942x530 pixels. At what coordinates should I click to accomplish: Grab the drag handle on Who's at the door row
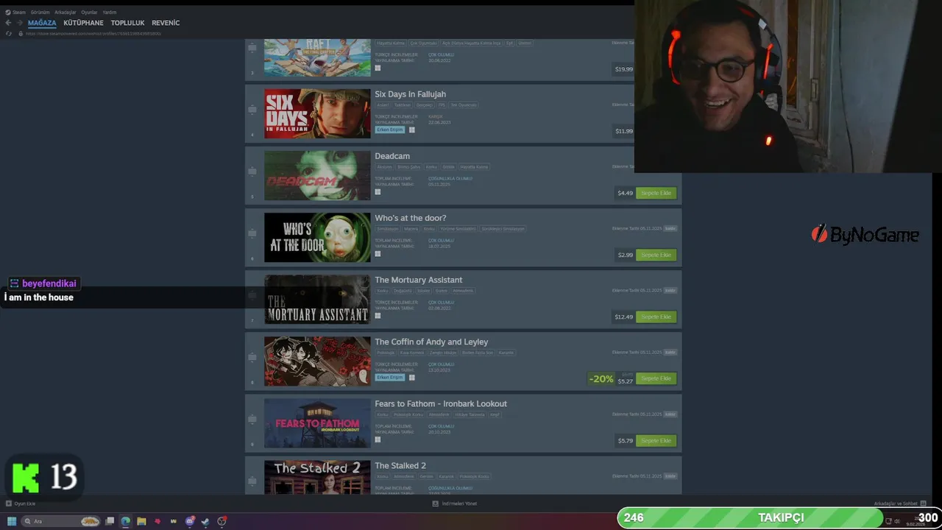coord(252,233)
